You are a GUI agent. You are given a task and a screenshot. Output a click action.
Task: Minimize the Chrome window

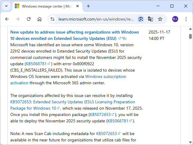tap(158, 6)
